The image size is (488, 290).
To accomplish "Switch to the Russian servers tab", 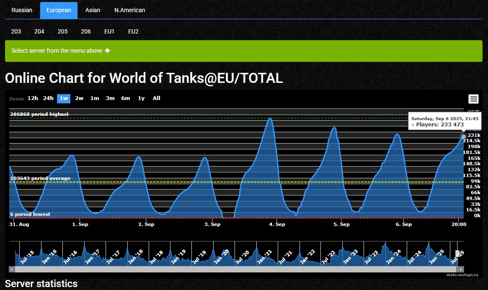I will coord(22,10).
